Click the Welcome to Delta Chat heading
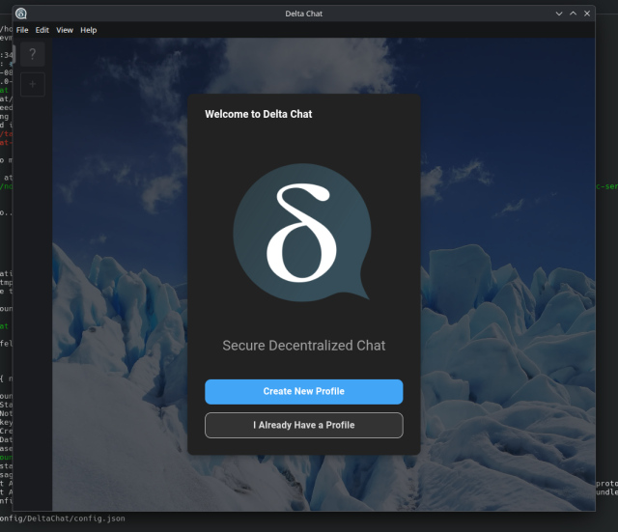 258,114
